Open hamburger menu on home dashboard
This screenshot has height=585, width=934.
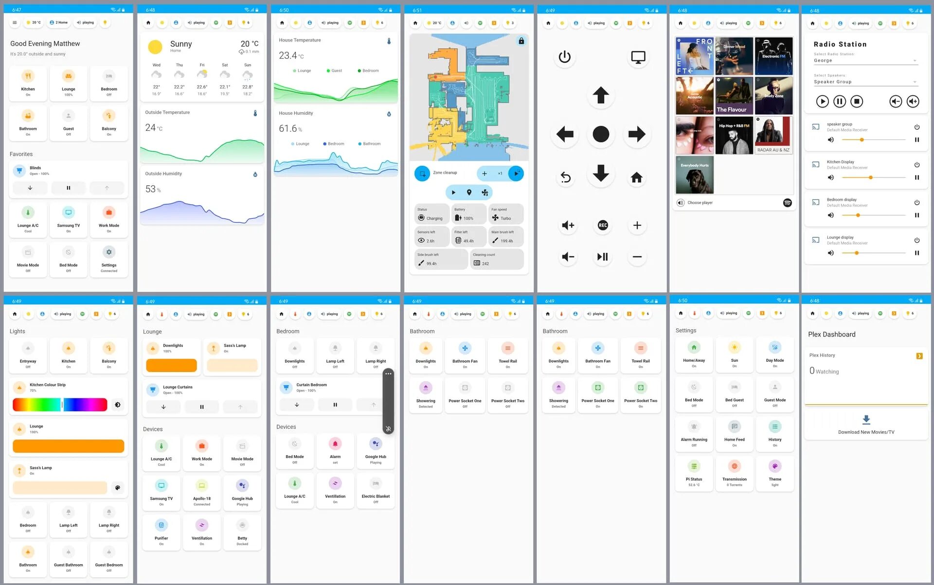(15, 22)
